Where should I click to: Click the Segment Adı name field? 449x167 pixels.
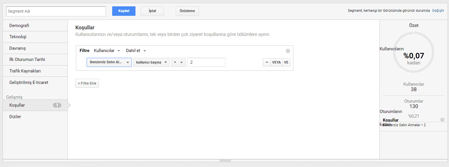click(56, 11)
